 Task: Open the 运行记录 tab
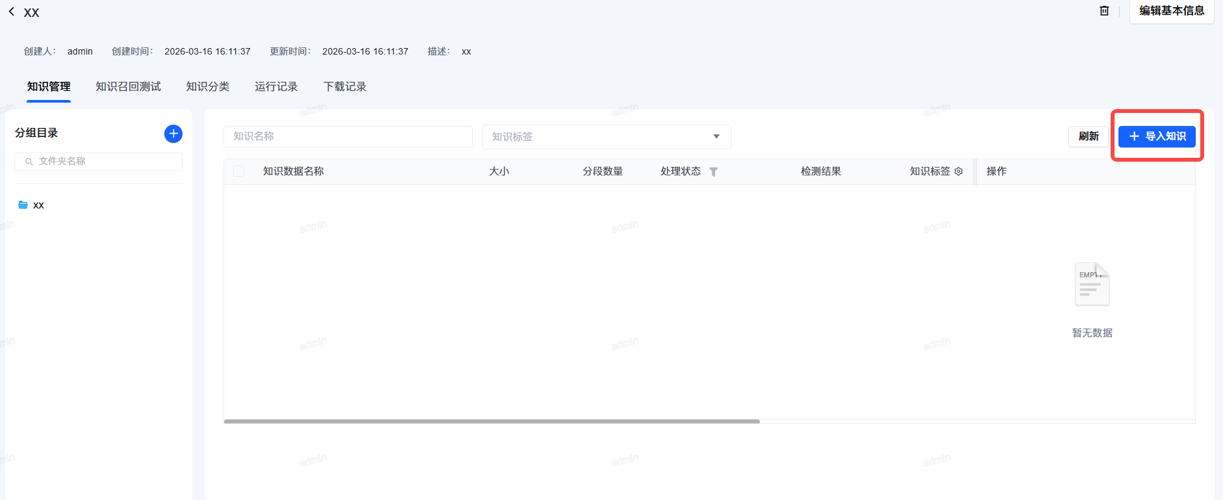[x=276, y=86]
